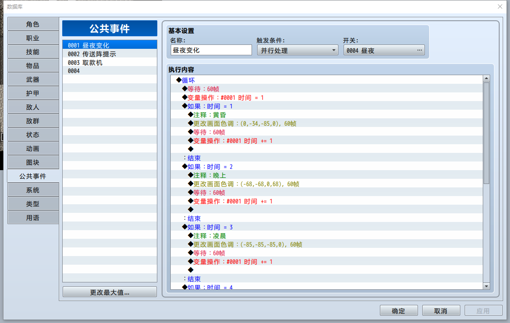Click the 更改最大值 button
The width and height of the screenshot is (510, 323).
110,292
